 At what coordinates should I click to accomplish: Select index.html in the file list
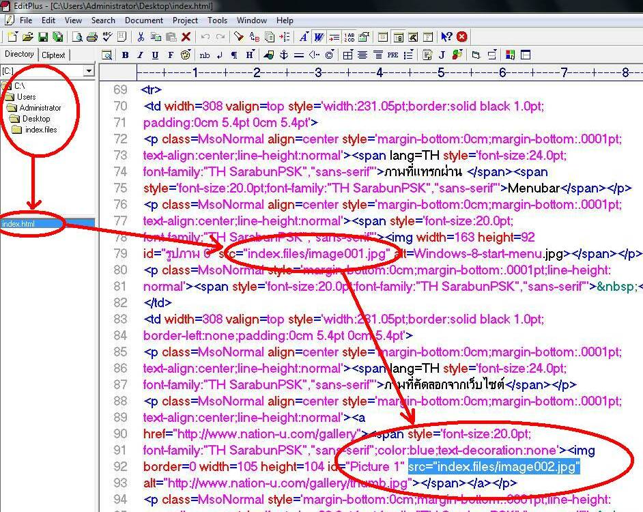coord(18,223)
